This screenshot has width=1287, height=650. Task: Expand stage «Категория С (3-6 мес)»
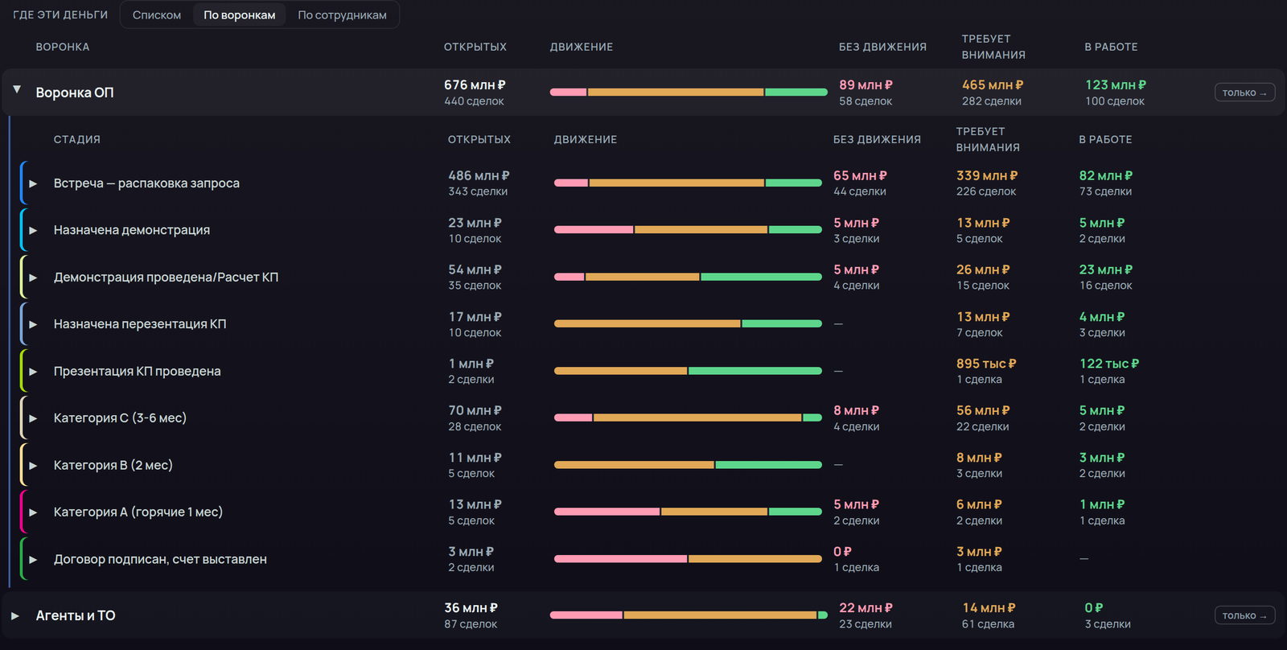(33, 418)
